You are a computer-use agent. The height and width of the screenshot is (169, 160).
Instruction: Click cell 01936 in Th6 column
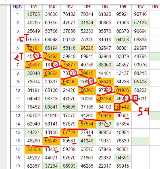click(x=122, y=90)
